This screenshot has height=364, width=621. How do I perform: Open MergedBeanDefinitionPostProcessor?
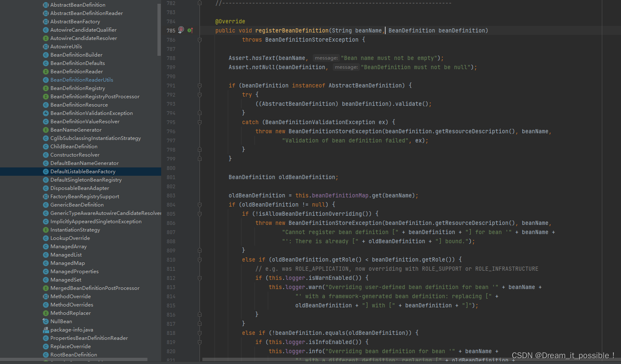[95, 288]
